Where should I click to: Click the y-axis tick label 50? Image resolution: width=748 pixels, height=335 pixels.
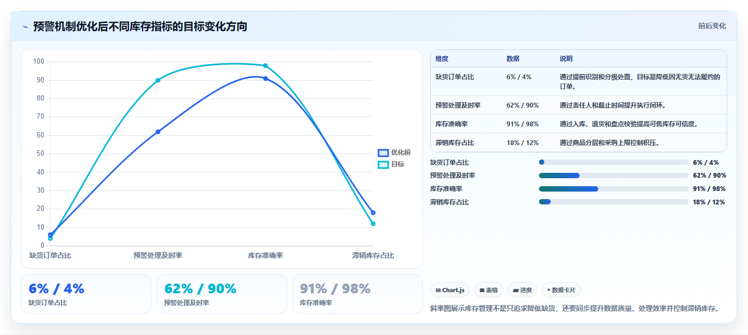41,154
